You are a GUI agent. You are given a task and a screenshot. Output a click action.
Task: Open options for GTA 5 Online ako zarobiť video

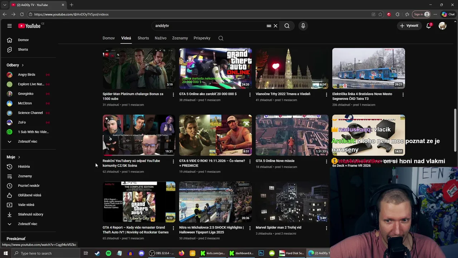(250, 95)
